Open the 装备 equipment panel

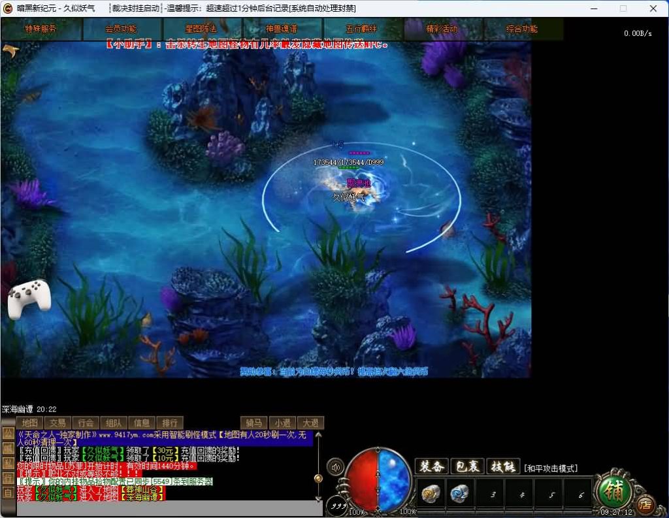point(432,466)
